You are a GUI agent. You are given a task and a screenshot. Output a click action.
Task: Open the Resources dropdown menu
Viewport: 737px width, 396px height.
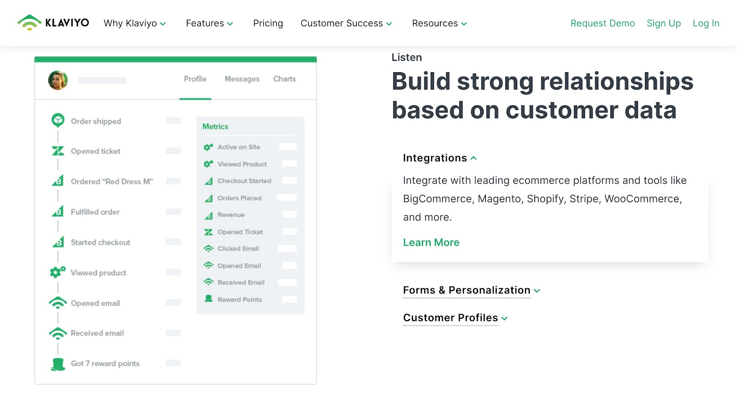pos(439,23)
